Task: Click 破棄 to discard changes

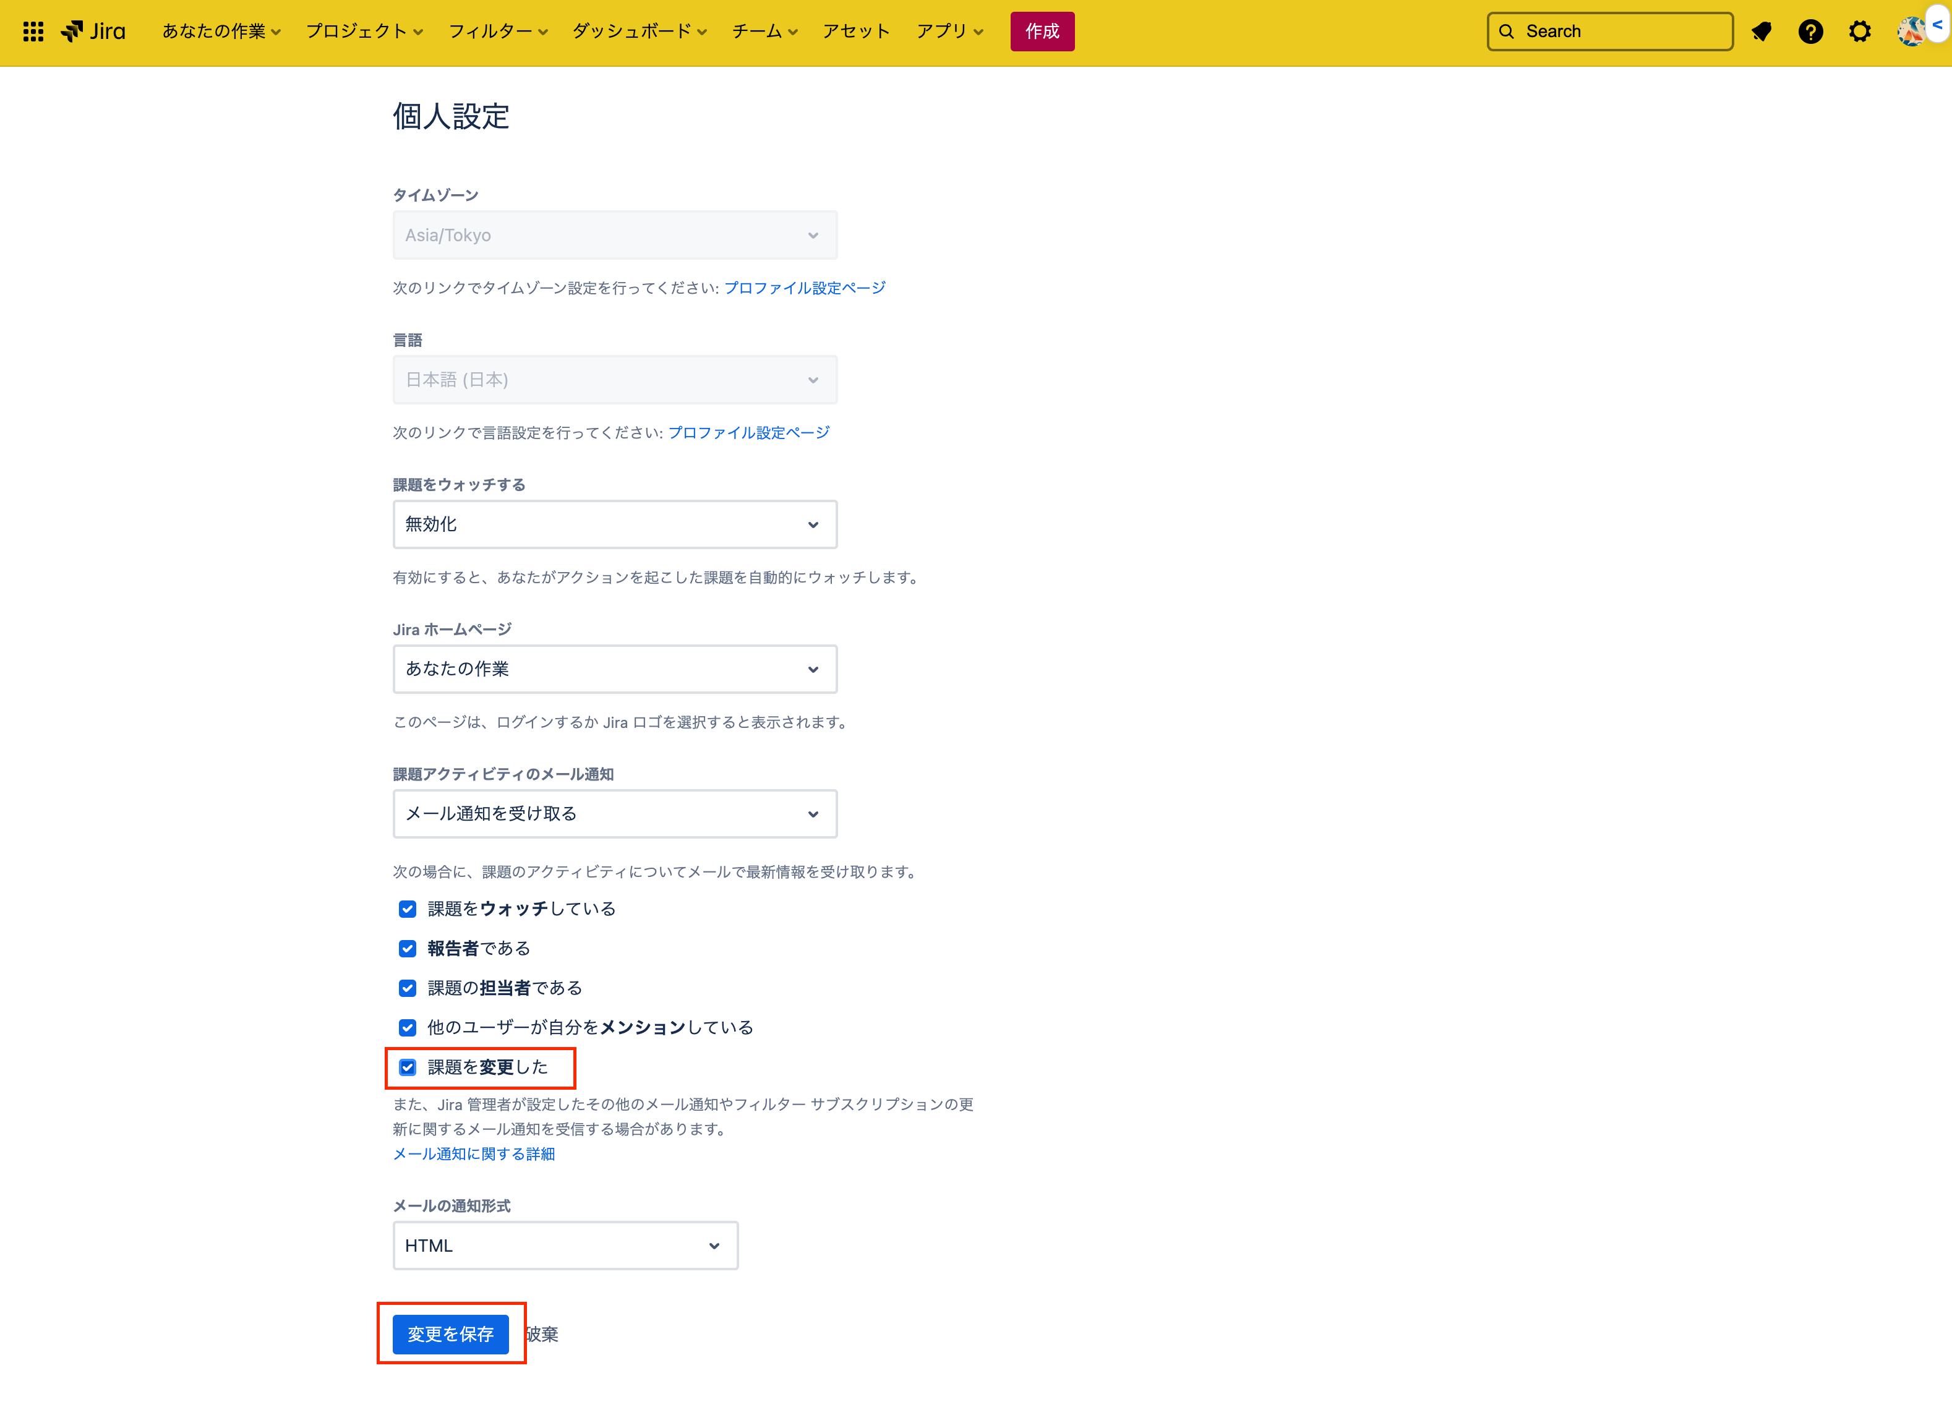Action: coord(541,1334)
